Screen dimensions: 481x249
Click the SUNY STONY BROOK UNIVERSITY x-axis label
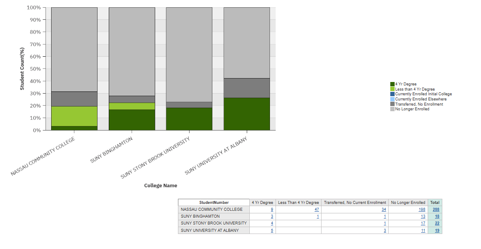[155, 158]
